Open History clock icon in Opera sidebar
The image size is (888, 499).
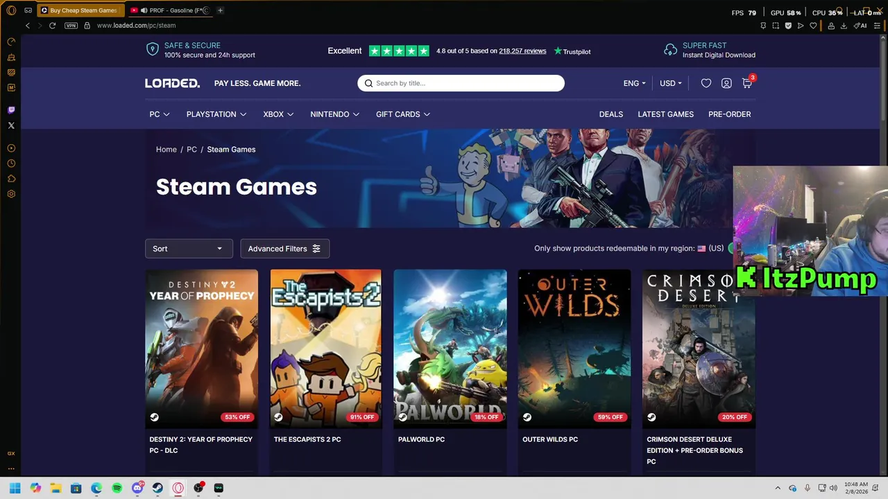coord(11,164)
